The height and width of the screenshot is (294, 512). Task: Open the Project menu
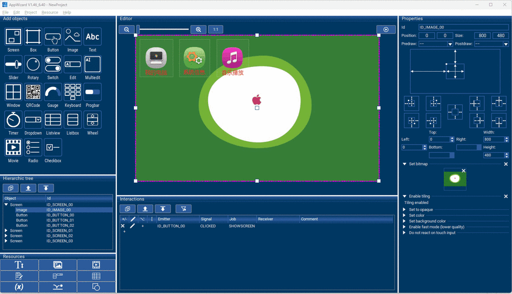pyautogui.click(x=31, y=12)
